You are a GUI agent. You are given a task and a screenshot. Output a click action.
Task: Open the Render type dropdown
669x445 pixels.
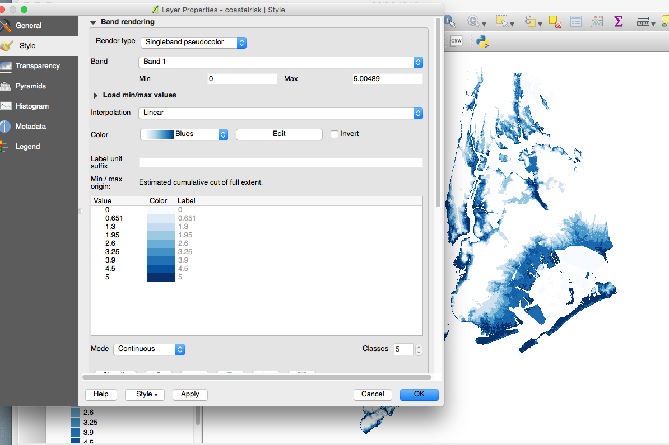click(x=194, y=42)
